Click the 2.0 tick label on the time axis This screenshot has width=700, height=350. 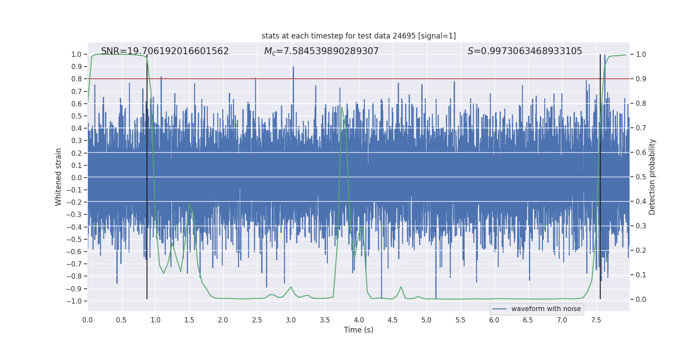pyautogui.click(x=223, y=320)
